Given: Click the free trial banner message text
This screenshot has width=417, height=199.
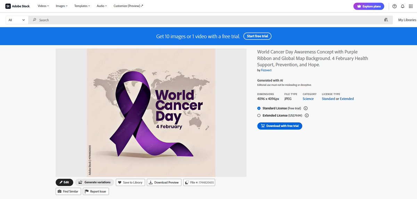Looking at the screenshot, I should [198, 36].
